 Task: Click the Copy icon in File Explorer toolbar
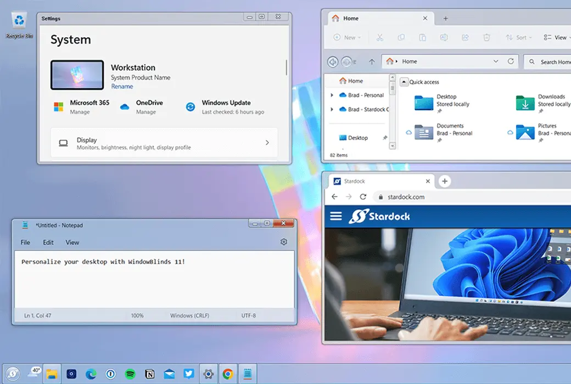click(x=401, y=37)
